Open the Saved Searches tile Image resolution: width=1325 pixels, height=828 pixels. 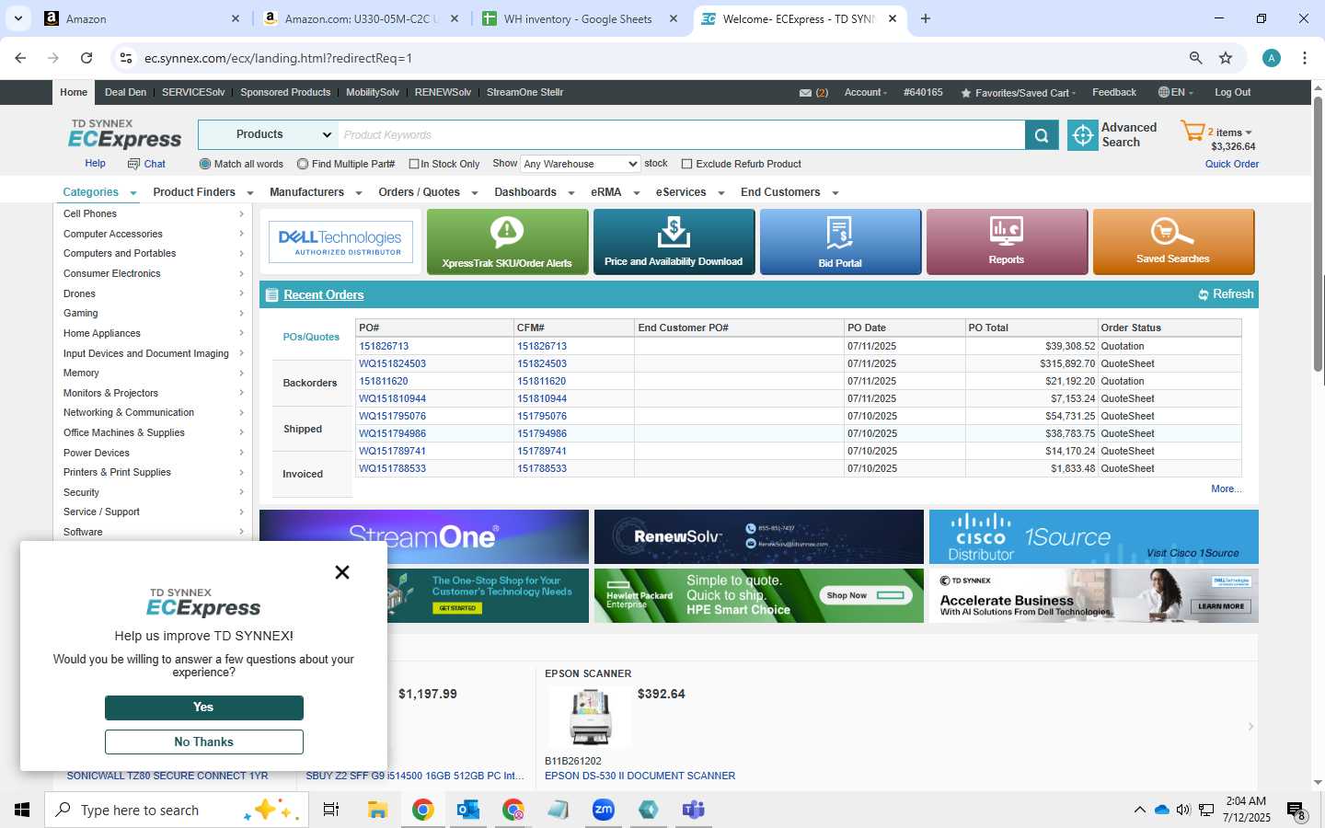coord(1173,242)
